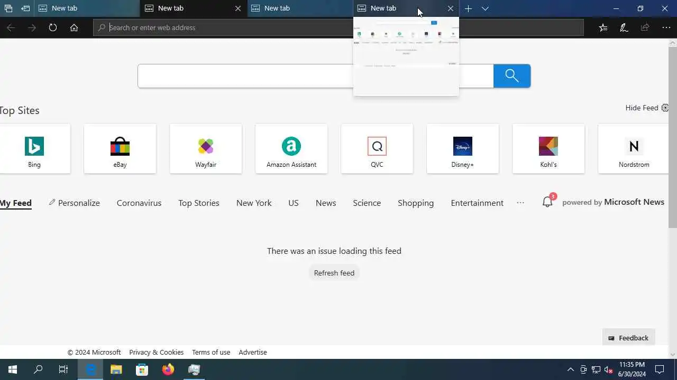Image resolution: width=677 pixels, height=380 pixels.
Task: Click the browser Back arrow
Action: pos(11,27)
